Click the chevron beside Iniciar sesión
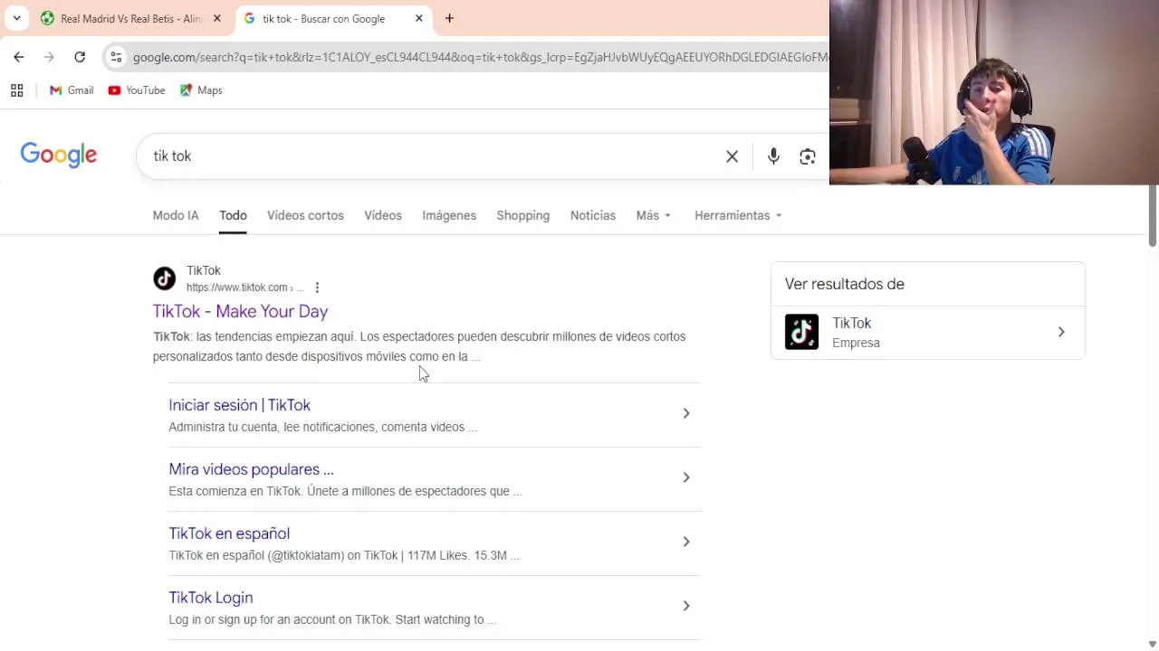The height and width of the screenshot is (651, 1159). (x=686, y=413)
